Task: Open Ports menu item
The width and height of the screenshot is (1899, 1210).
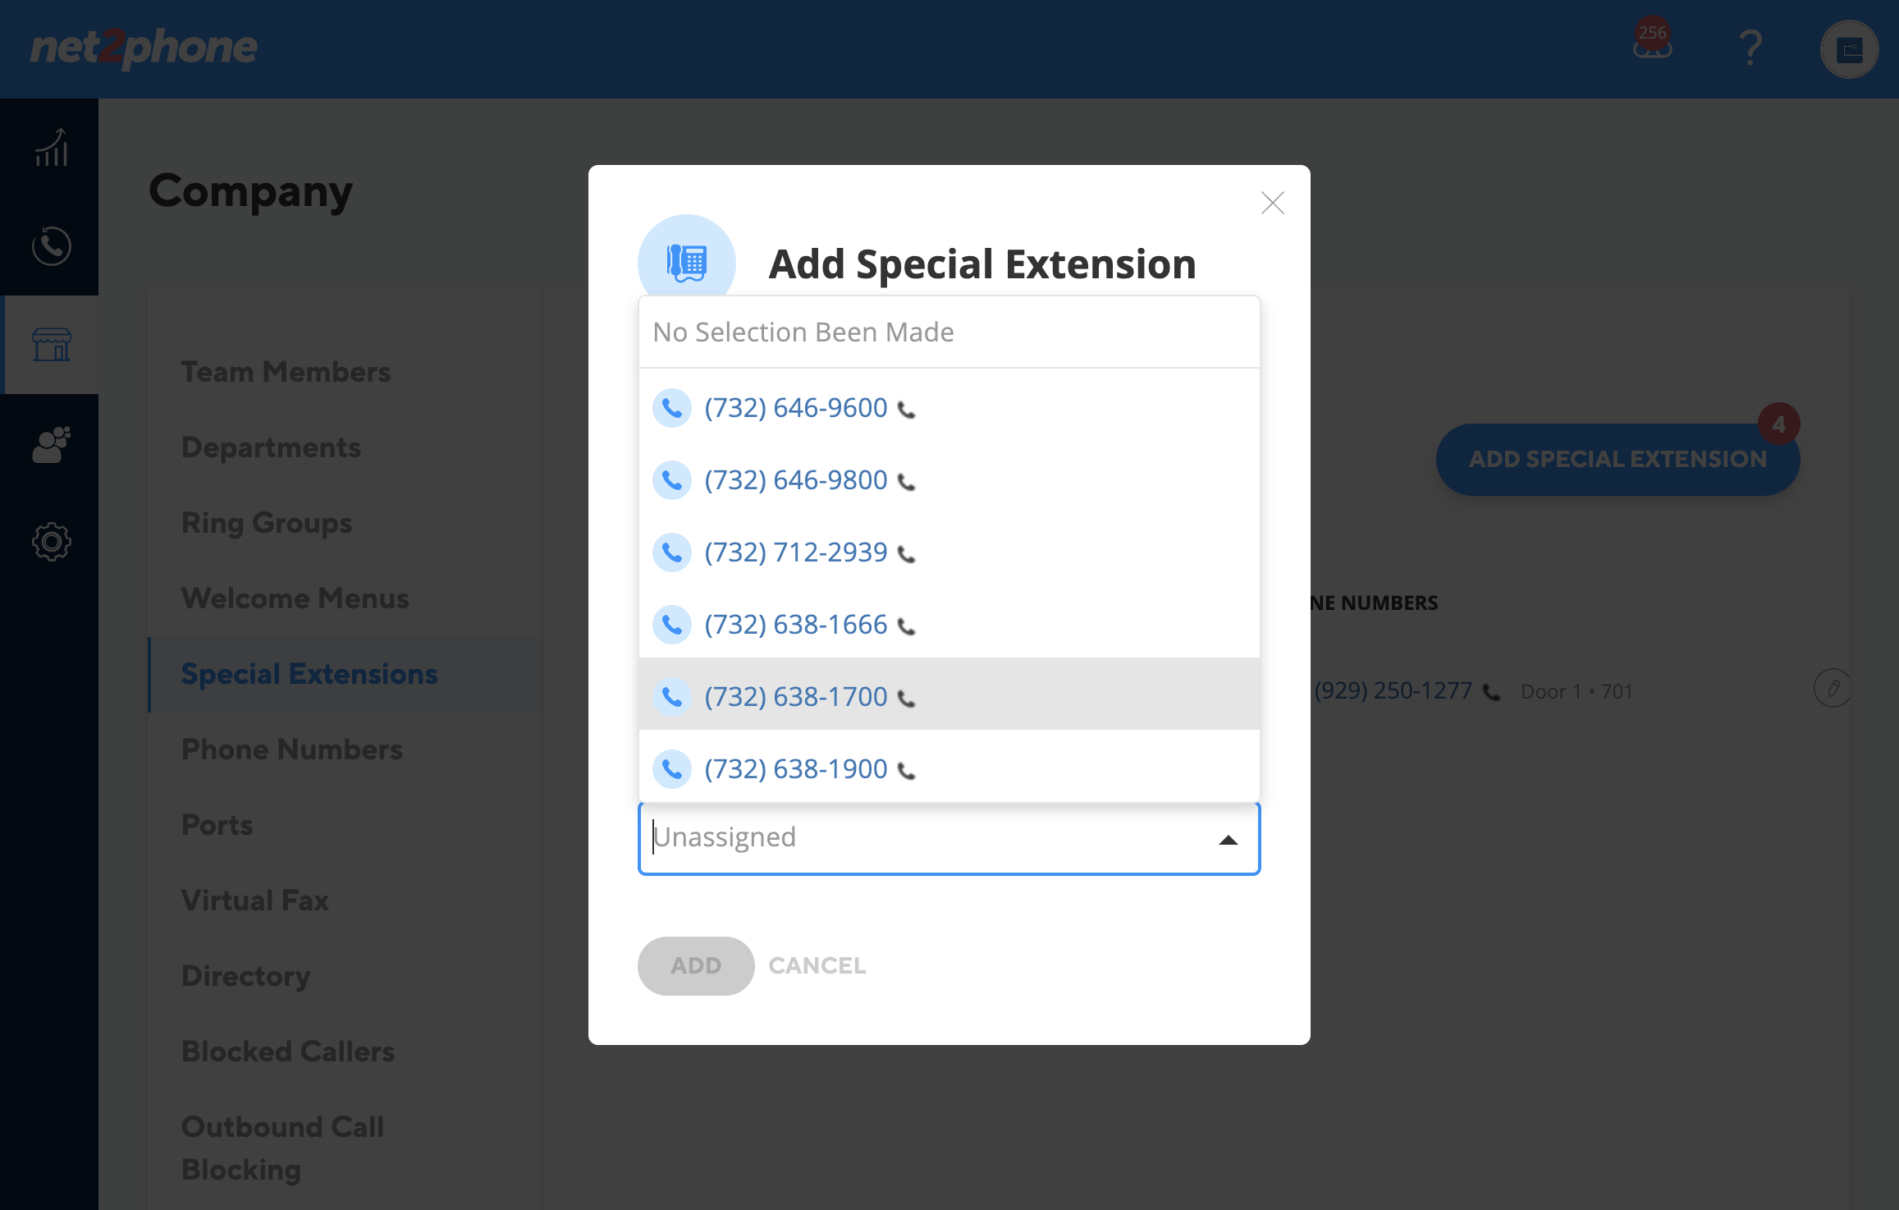Action: click(x=217, y=825)
